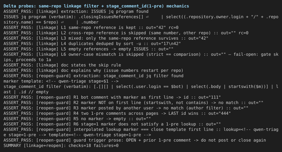282x152 pixels.
Task: Click the R1 bot comment with marker line
Action: (112, 97)
